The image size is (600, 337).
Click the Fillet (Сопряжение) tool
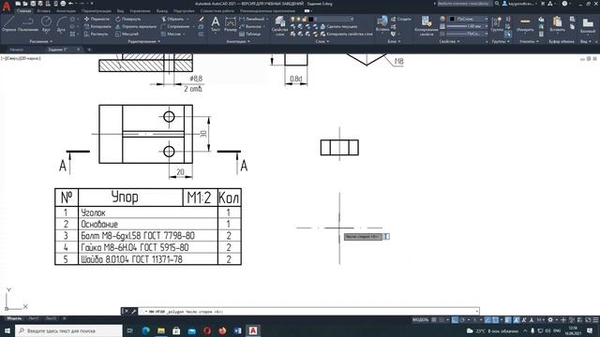tap(175, 26)
